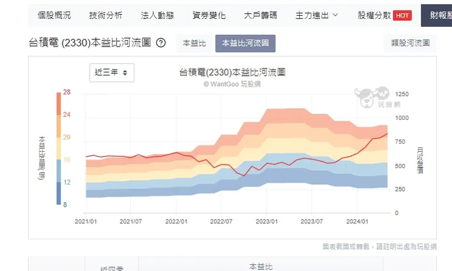Click x-axis label 2023/01

coord(267,221)
